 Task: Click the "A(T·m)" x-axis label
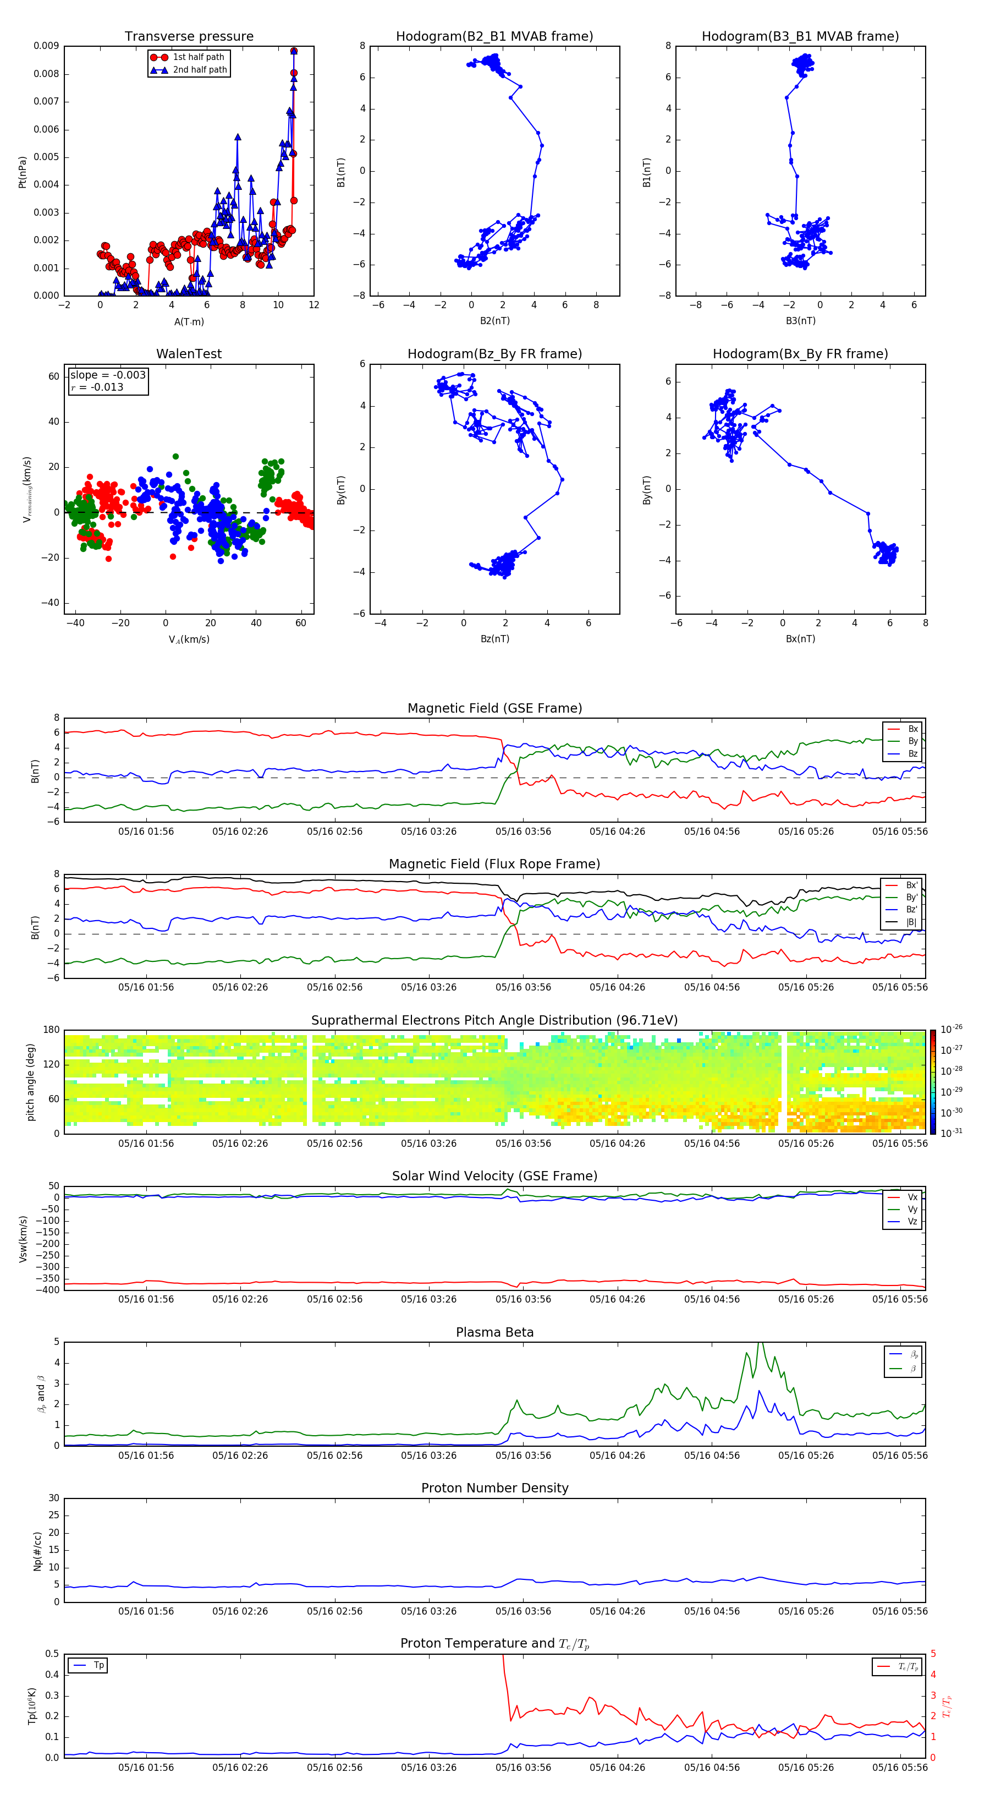click(x=189, y=321)
